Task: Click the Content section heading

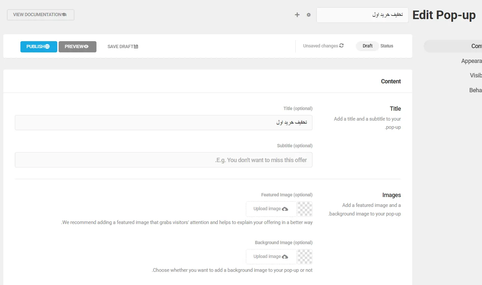Action: pos(391,81)
